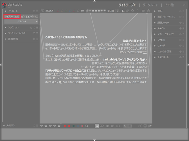Click the darktable logo
This screenshot has height=141, width=189.
(4, 5)
